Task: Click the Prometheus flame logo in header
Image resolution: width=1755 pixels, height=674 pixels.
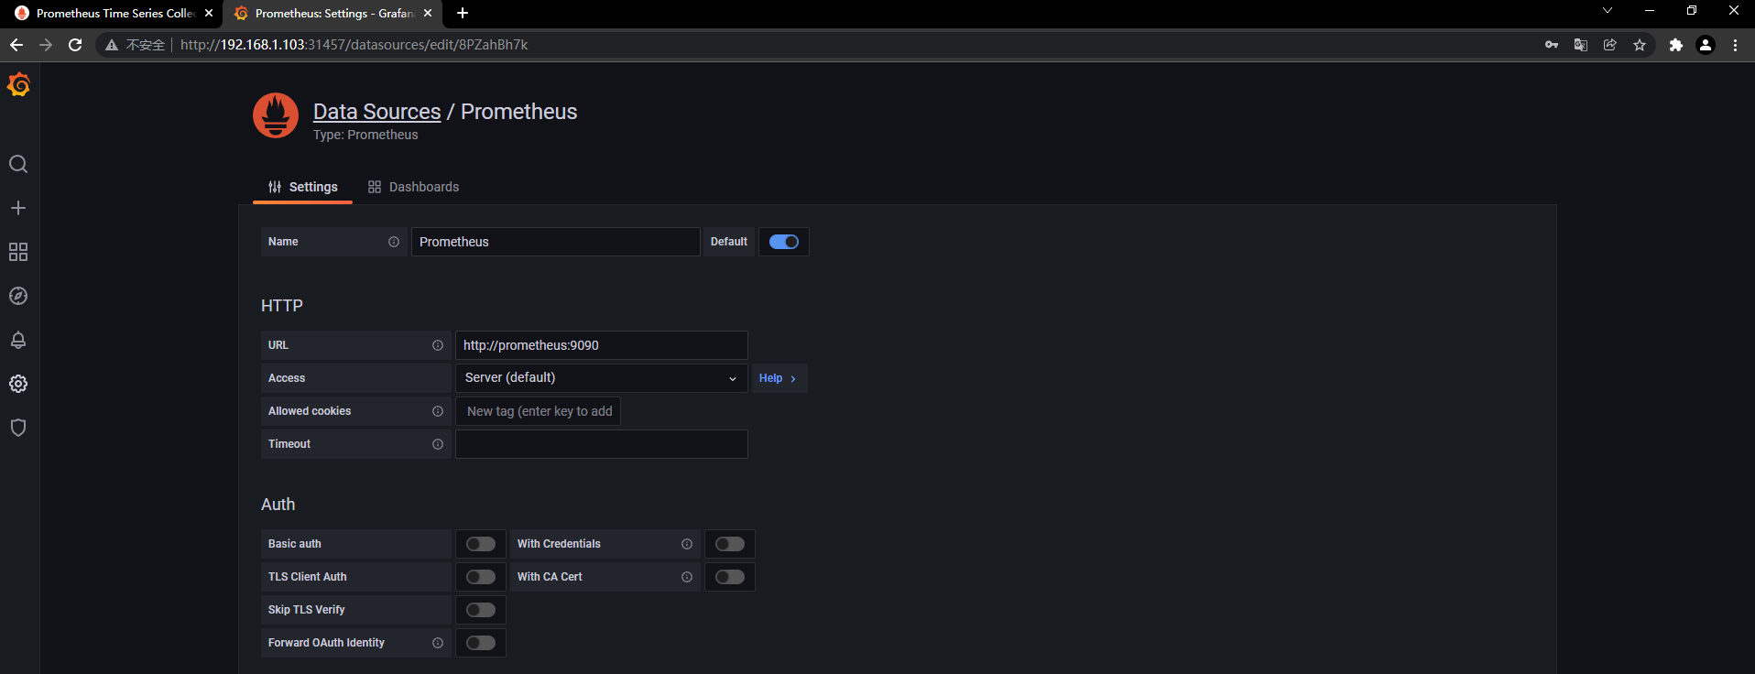Action: pyautogui.click(x=276, y=115)
